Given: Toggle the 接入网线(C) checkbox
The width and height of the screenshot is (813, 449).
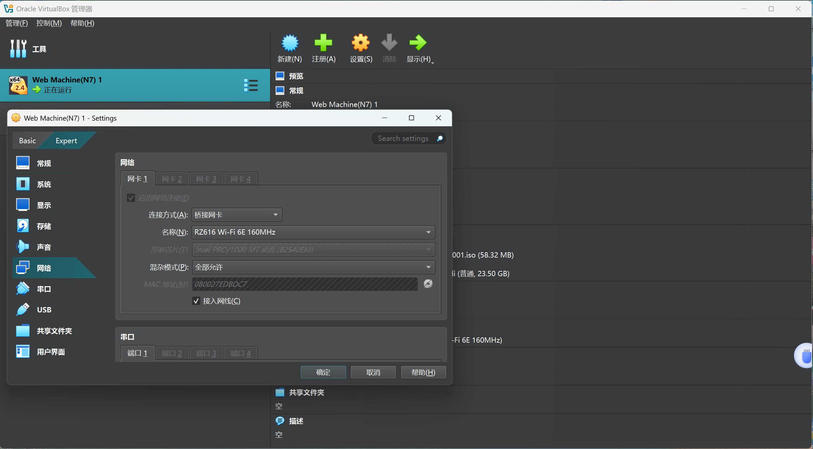Looking at the screenshot, I should 196,301.
